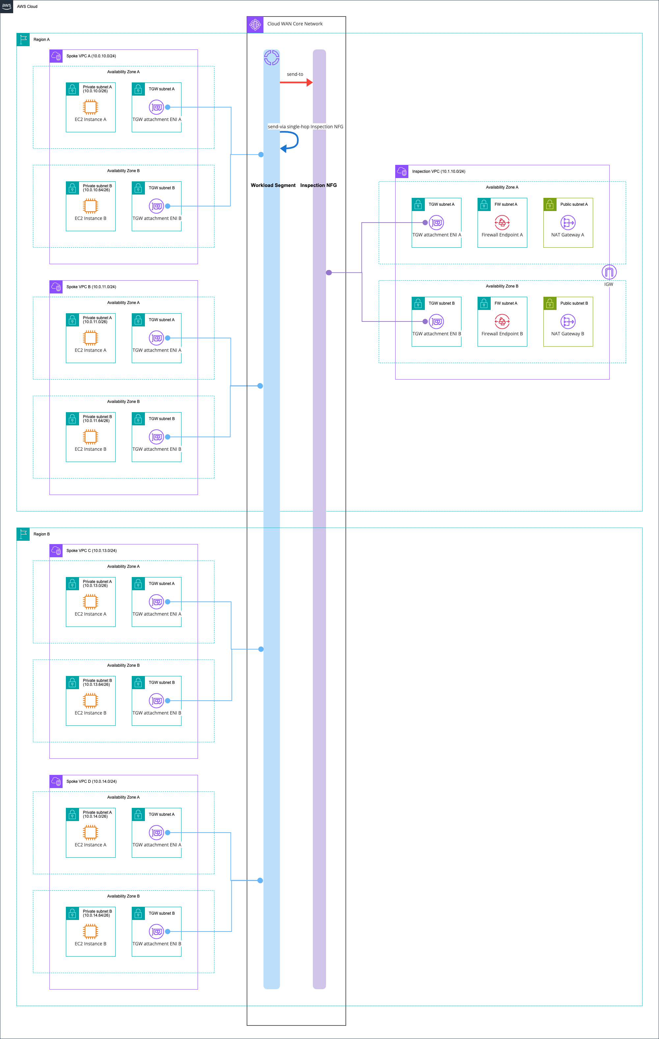Click 'Spoke VPC D (10.0.14.0/24)' title
This screenshot has width=659, height=1039.
(x=91, y=781)
